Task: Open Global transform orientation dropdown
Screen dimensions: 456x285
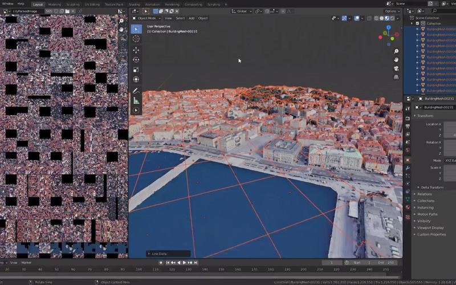Action: pos(242,11)
